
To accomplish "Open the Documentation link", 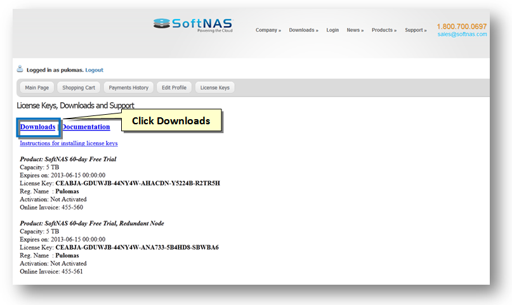I will [86, 127].
